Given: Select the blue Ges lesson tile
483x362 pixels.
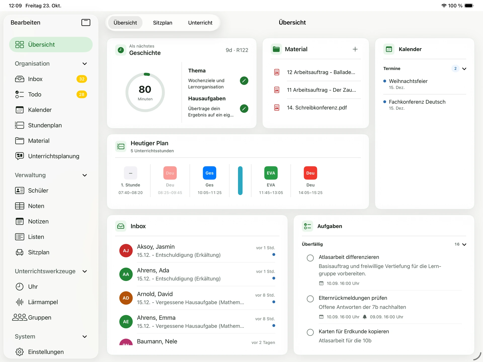Looking at the screenshot, I should click(x=210, y=173).
